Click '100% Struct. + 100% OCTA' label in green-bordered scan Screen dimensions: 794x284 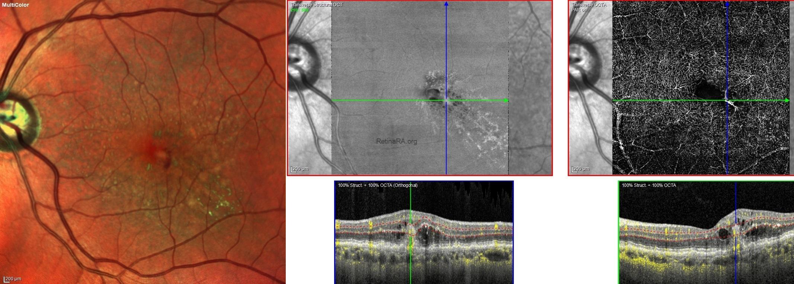coord(649,185)
